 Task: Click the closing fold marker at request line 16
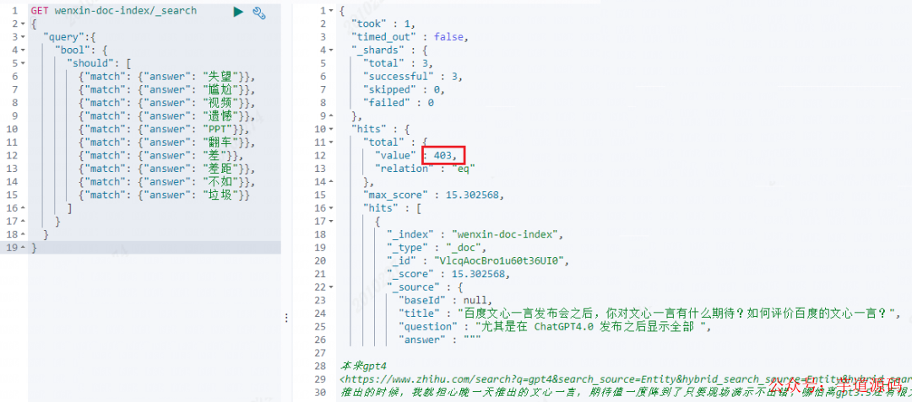23,207
